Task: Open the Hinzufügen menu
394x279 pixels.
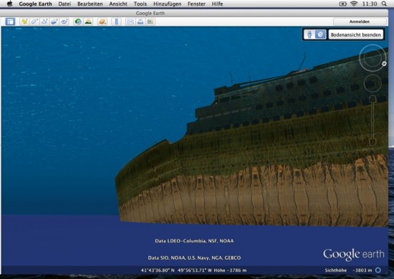Action: (x=167, y=4)
